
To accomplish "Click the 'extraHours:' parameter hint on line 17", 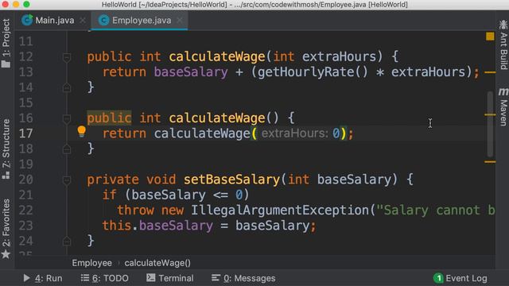I will click(x=295, y=133).
